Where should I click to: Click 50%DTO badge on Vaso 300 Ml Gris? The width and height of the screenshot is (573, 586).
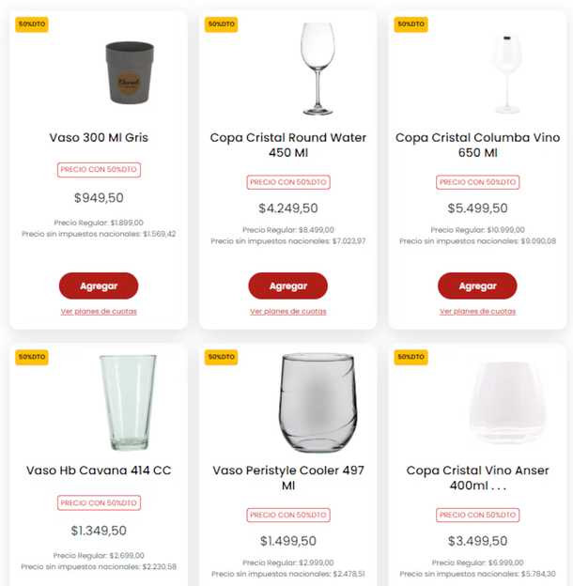point(31,23)
